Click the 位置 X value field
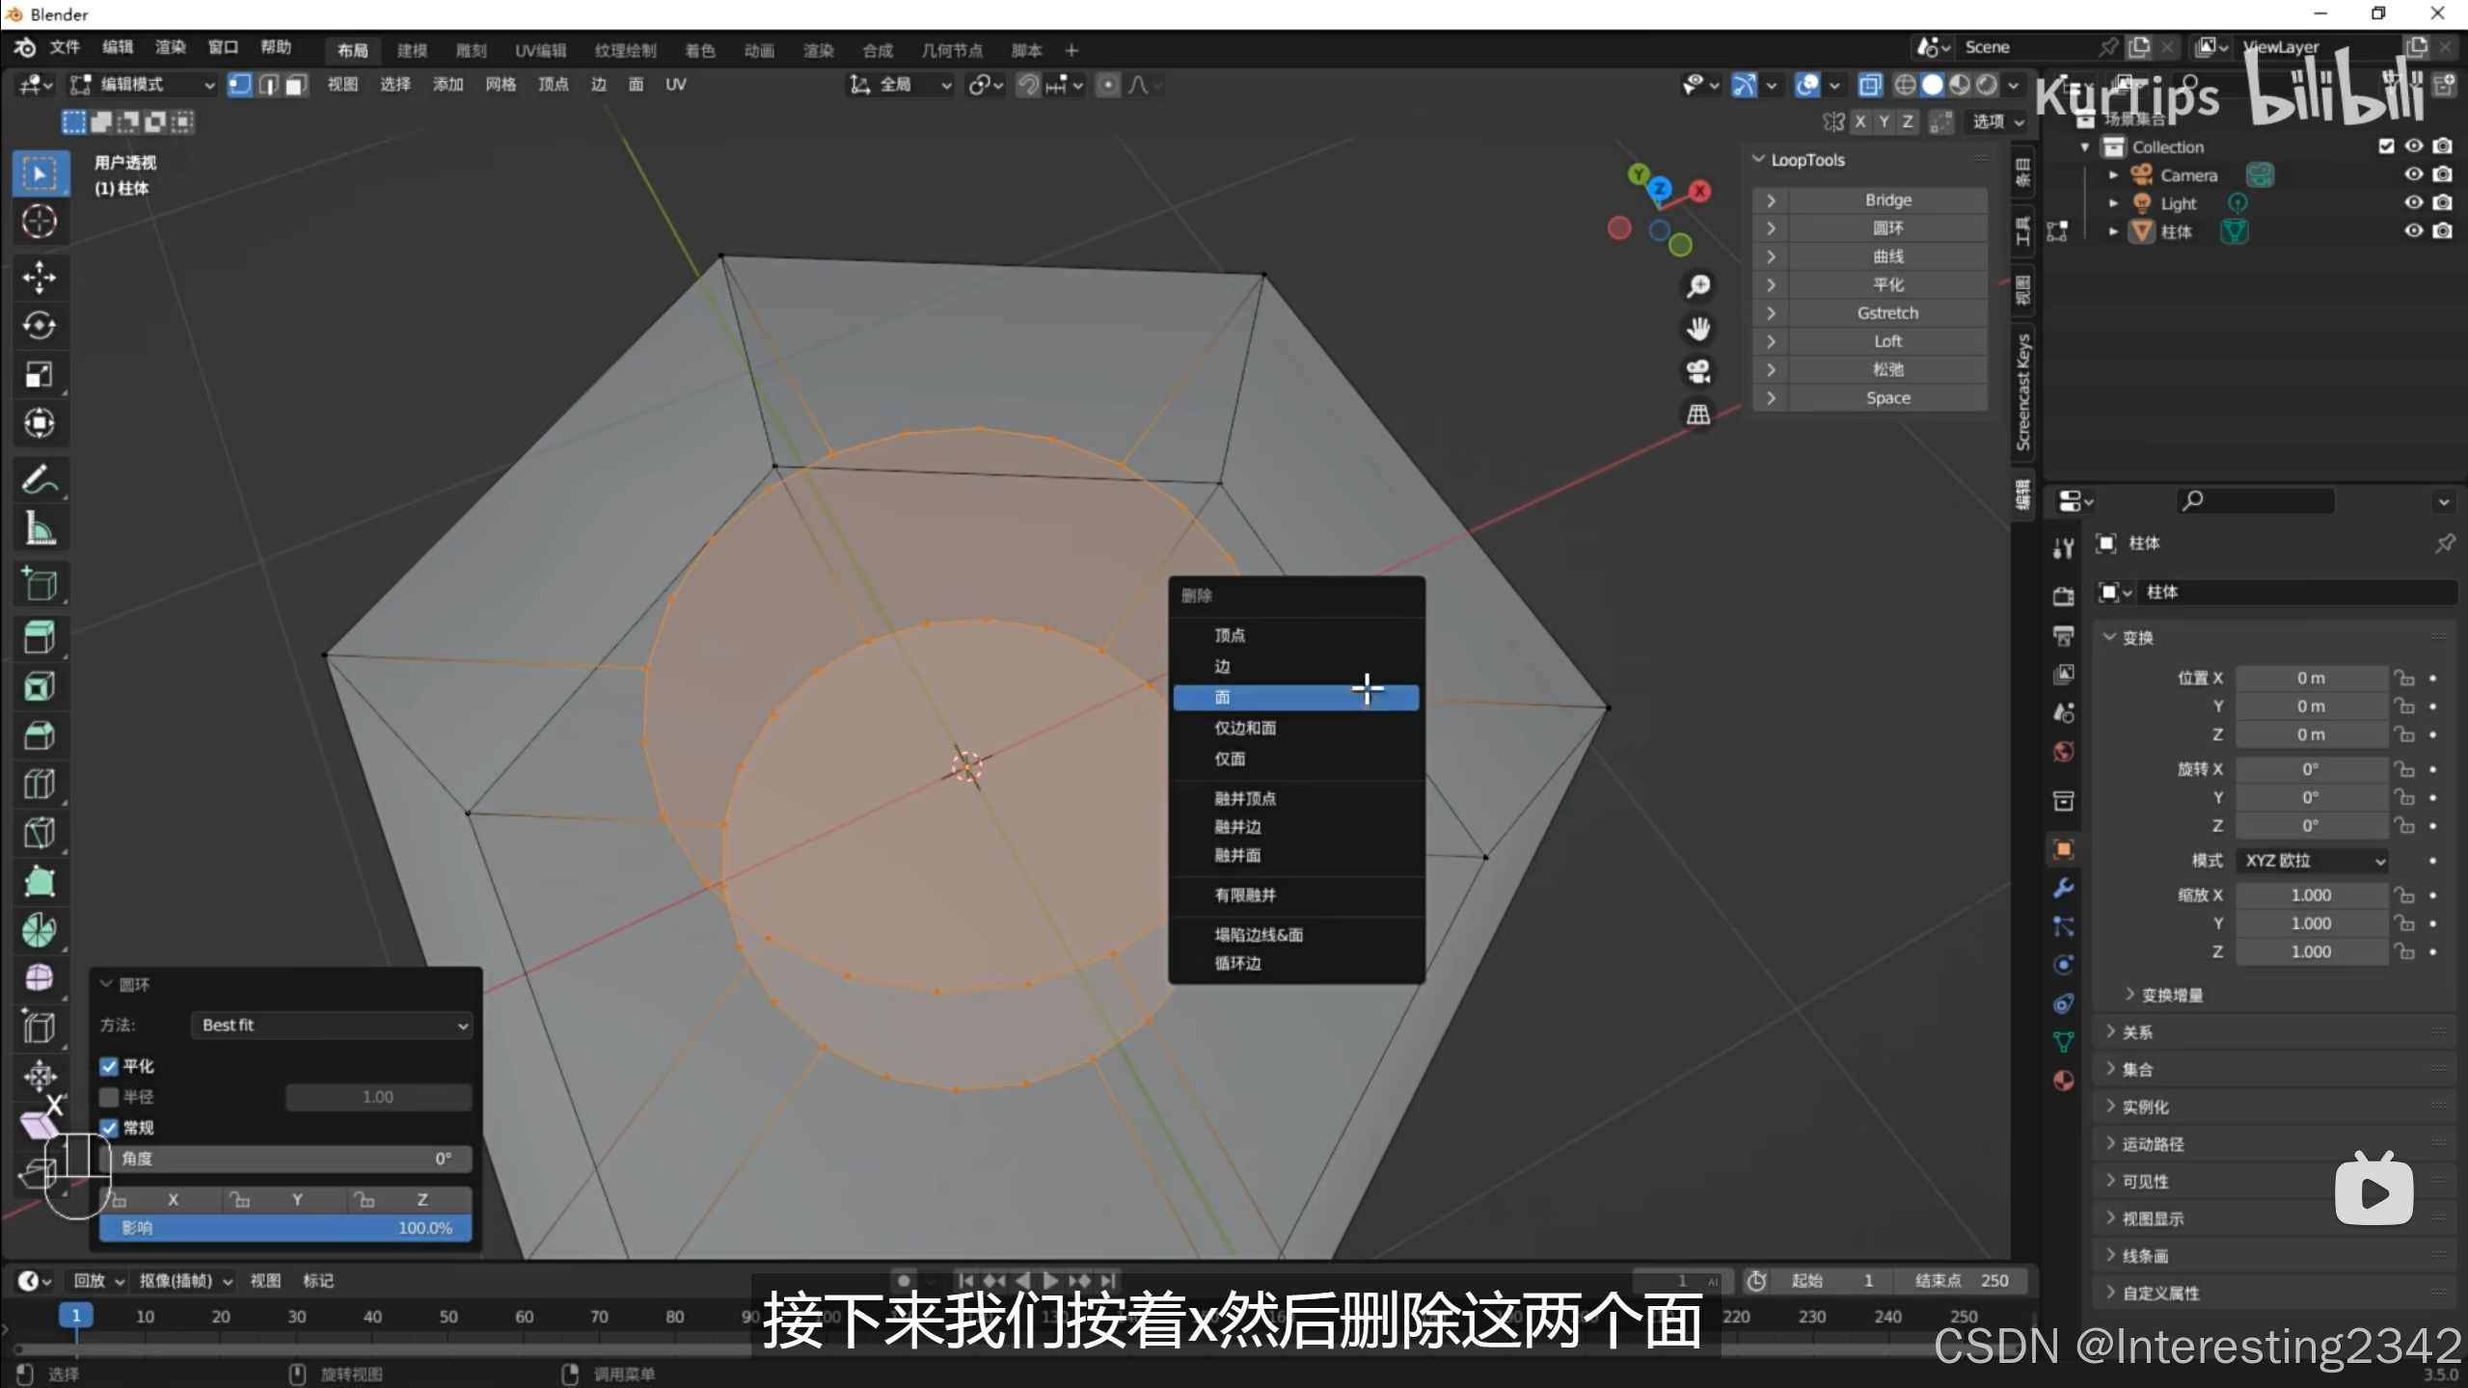The height and width of the screenshot is (1388, 2468). [x=2311, y=679]
